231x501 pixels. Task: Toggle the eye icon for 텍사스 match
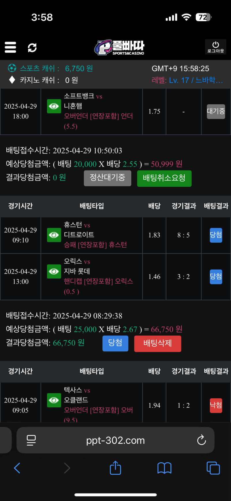[x=54, y=400]
